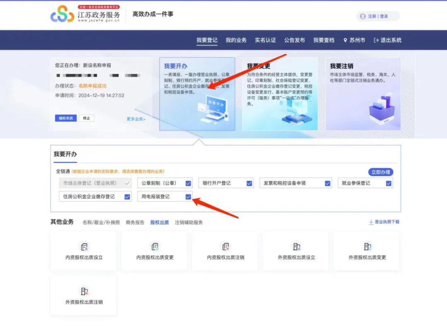
Task: Click the download icon before 营业执照下载
Action: coord(371,222)
